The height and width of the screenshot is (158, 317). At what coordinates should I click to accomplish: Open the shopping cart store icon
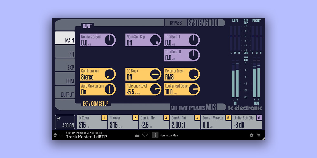coord(259,135)
